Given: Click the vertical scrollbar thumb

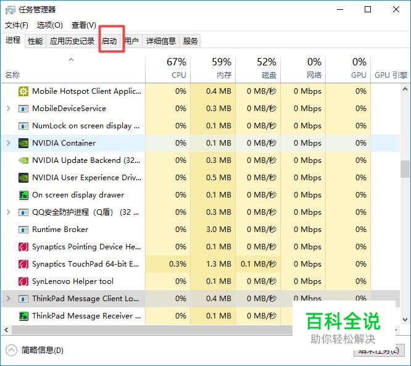Looking at the screenshot, I should click(x=405, y=169).
